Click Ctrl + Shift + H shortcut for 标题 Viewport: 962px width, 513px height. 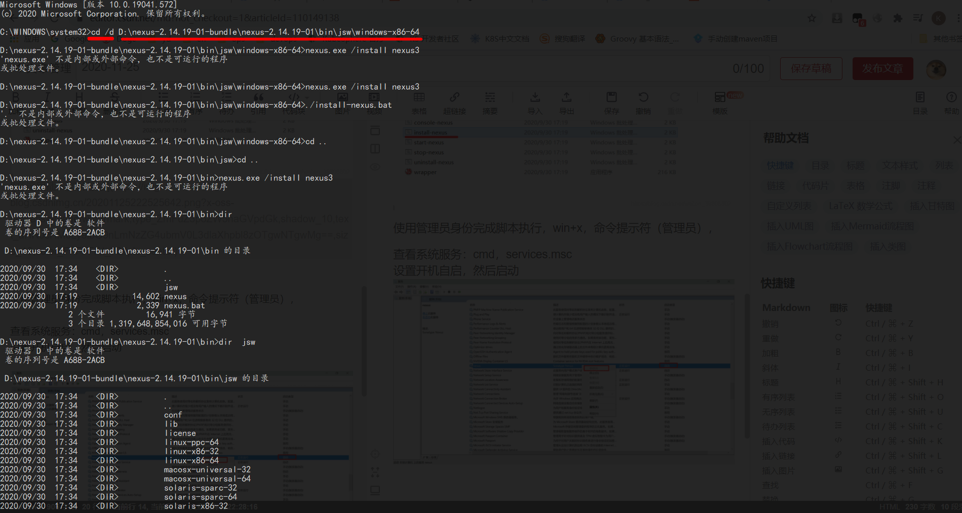[x=904, y=382]
